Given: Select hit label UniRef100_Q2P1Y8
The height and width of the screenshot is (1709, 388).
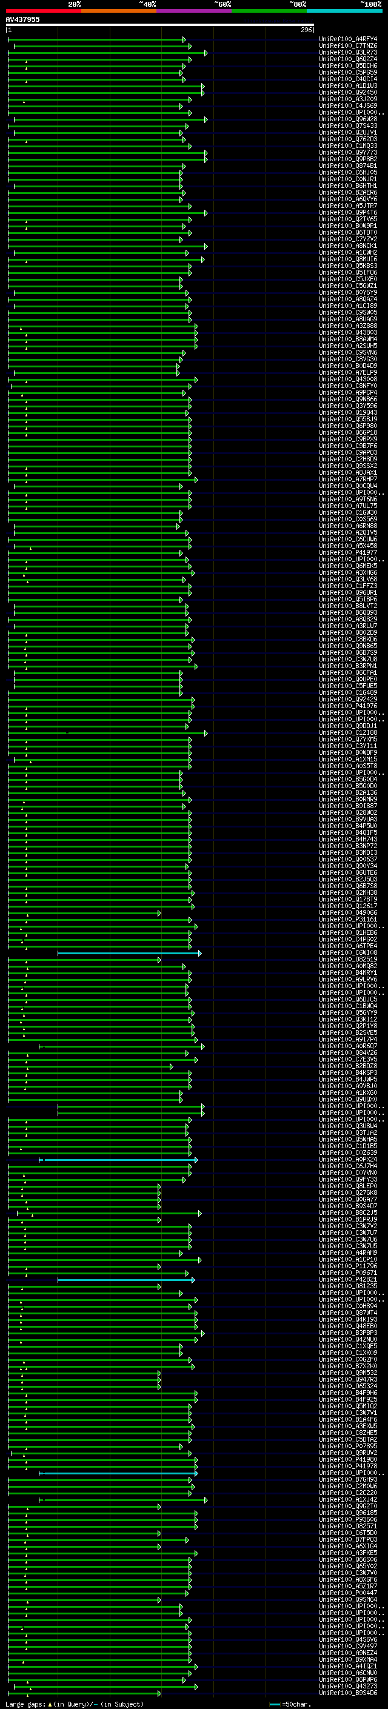Looking at the screenshot, I should coord(348,1026).
